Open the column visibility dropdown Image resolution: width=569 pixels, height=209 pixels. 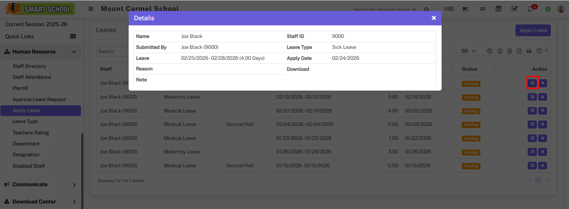(542, 51)
